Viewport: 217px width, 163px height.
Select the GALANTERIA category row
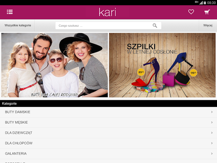pos(108,154)
